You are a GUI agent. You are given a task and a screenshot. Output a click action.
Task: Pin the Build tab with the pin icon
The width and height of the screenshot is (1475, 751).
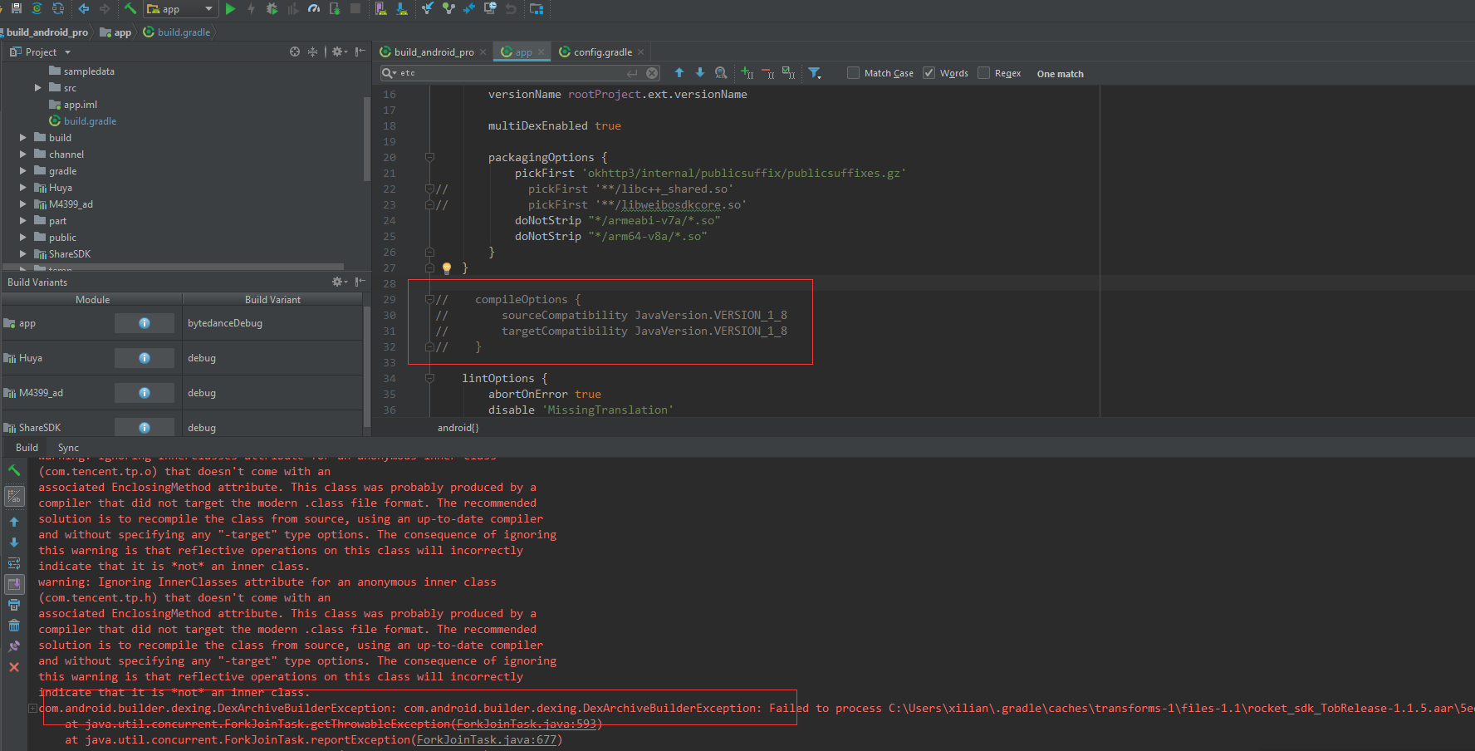click(14, 646)
